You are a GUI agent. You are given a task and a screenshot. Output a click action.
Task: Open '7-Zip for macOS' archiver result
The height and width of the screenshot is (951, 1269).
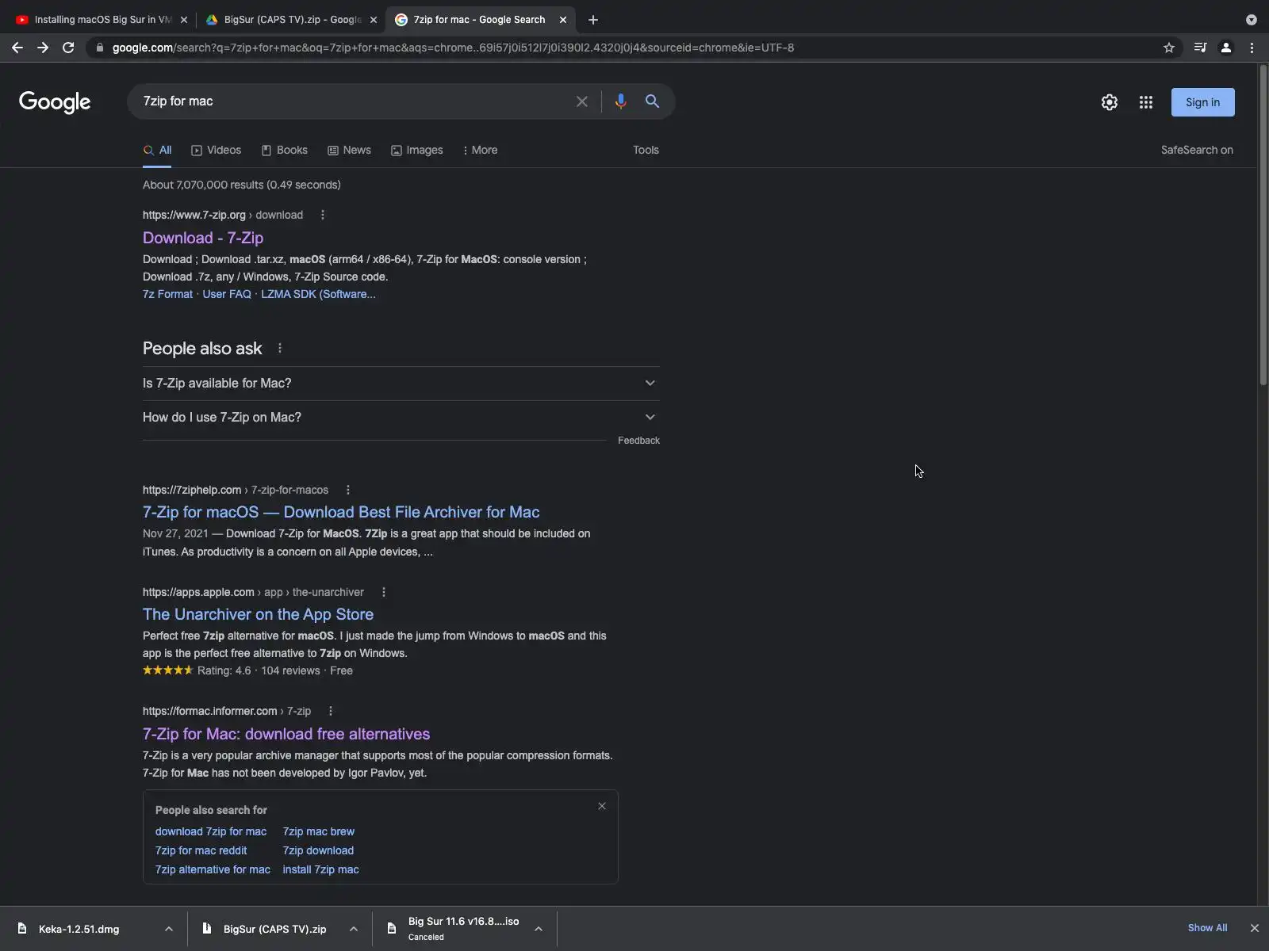[341, 512]
